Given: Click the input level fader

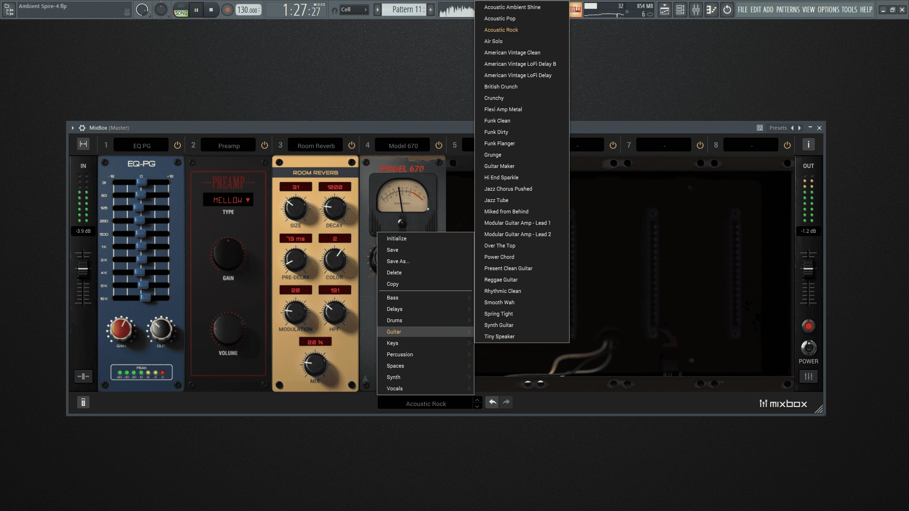Looking at the screenshot, I should 83,269.
